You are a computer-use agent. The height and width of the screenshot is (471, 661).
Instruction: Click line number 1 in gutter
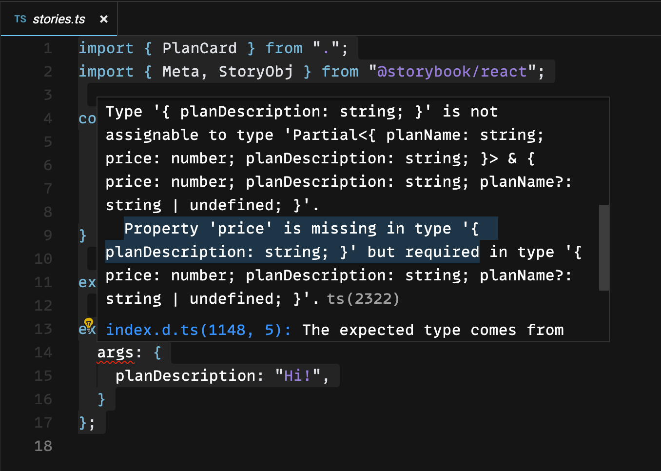click(48, 48)
